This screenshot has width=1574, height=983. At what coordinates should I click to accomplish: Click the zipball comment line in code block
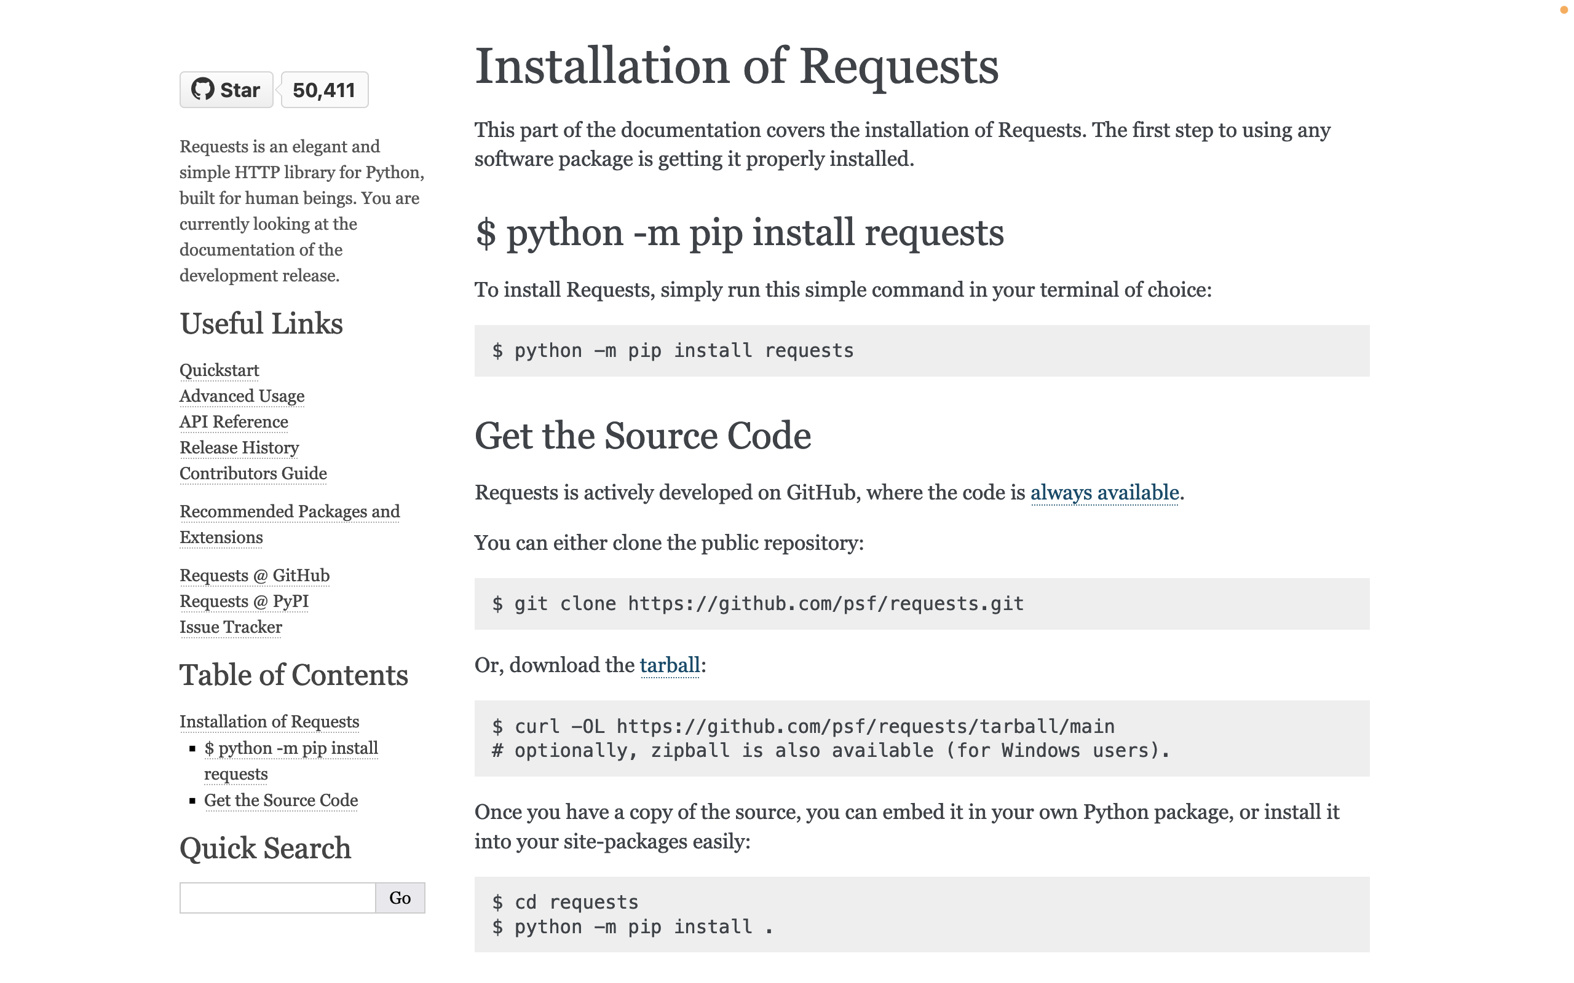click(831, 751)
